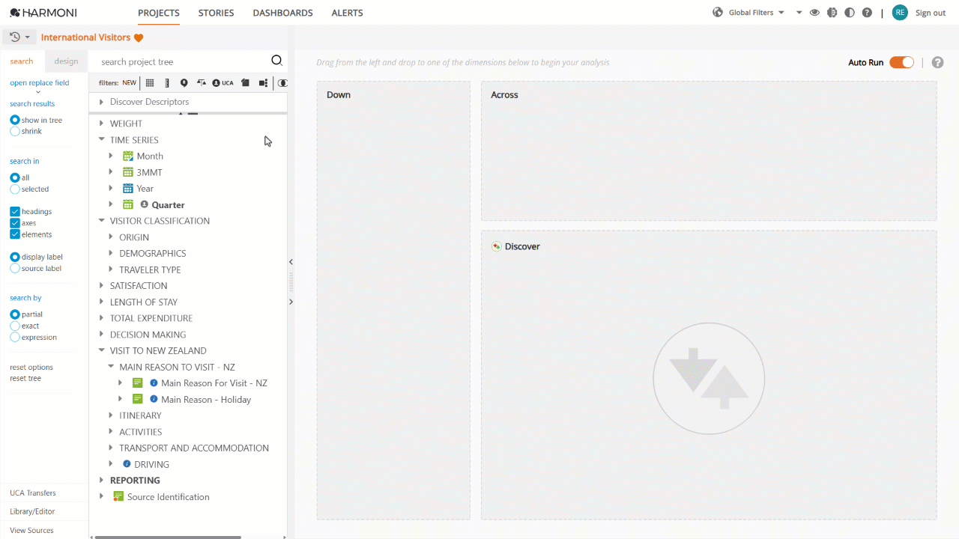Image resolution: width=959 pixels, height=539 pixels.
Task: Open the history clock dropdown
Action: (x=20, y=37)
